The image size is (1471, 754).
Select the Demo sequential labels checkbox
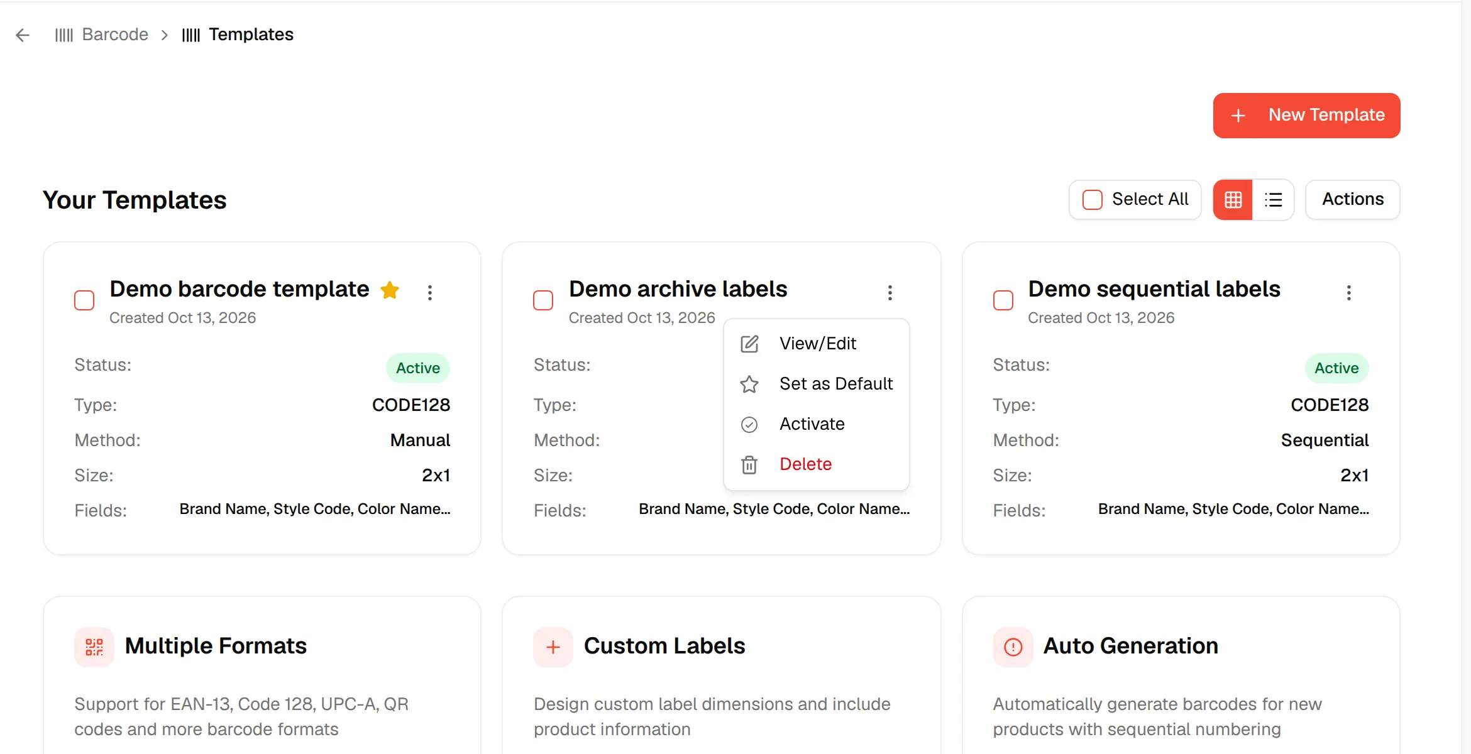1003,300
